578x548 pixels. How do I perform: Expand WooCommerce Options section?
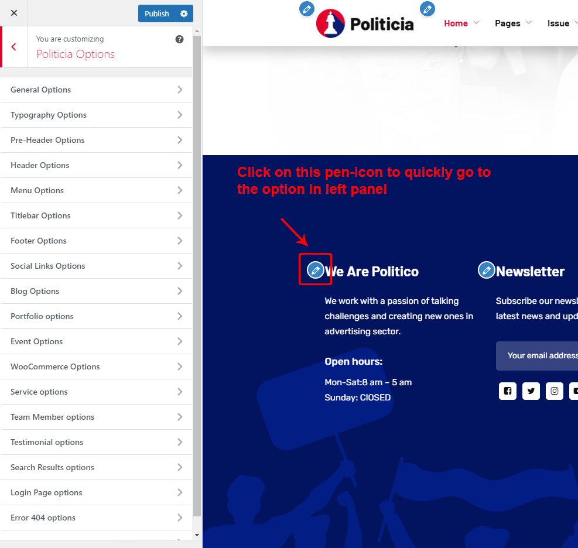pyautogui.click(x=97, y=367)
